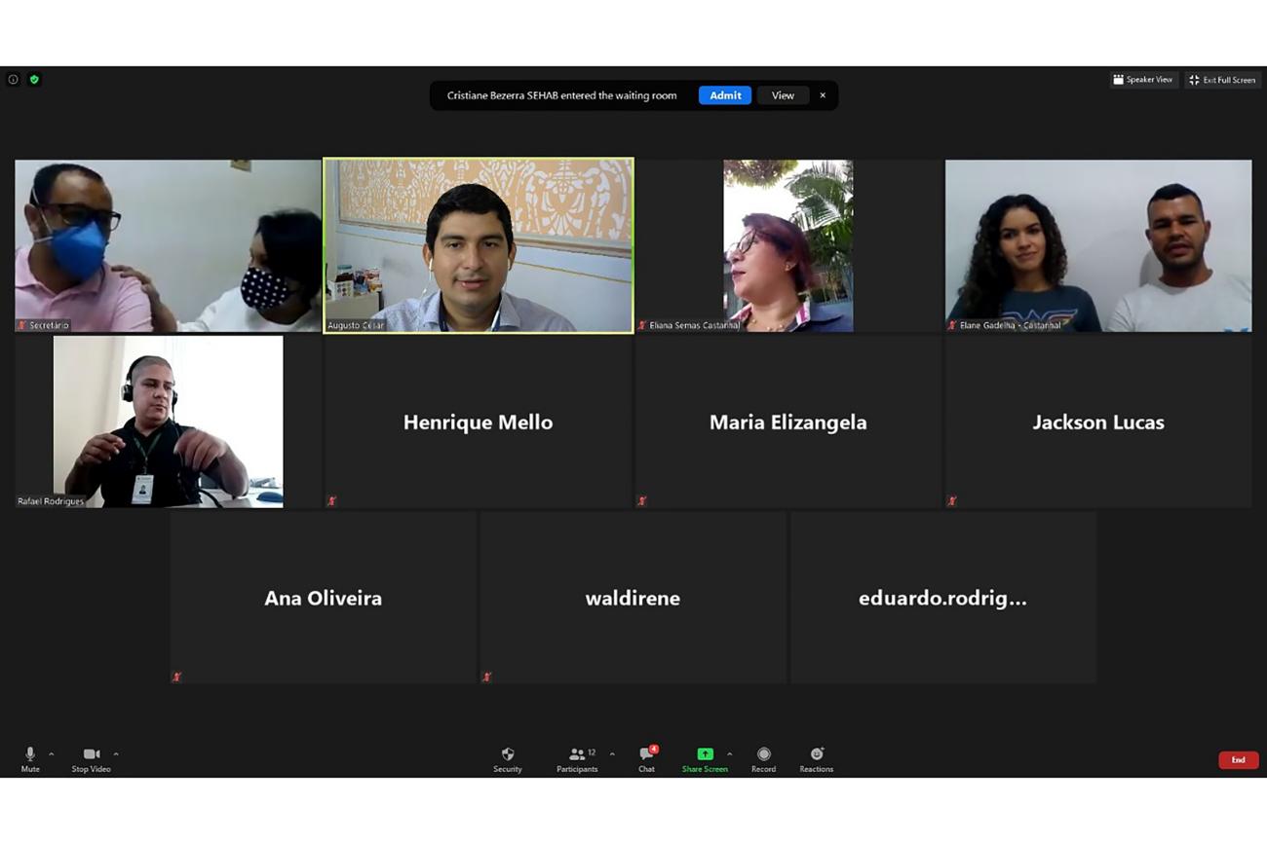
Task: Click the green Share Screen icon
Action: 705,754
